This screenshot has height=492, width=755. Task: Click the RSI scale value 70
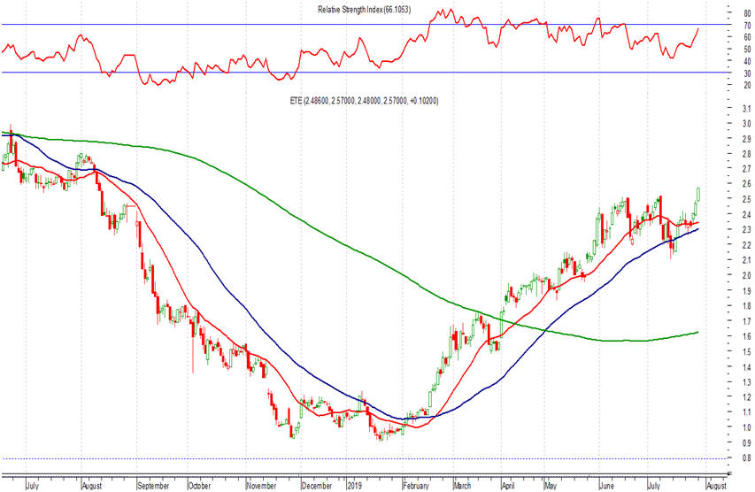tap(747, 25)
